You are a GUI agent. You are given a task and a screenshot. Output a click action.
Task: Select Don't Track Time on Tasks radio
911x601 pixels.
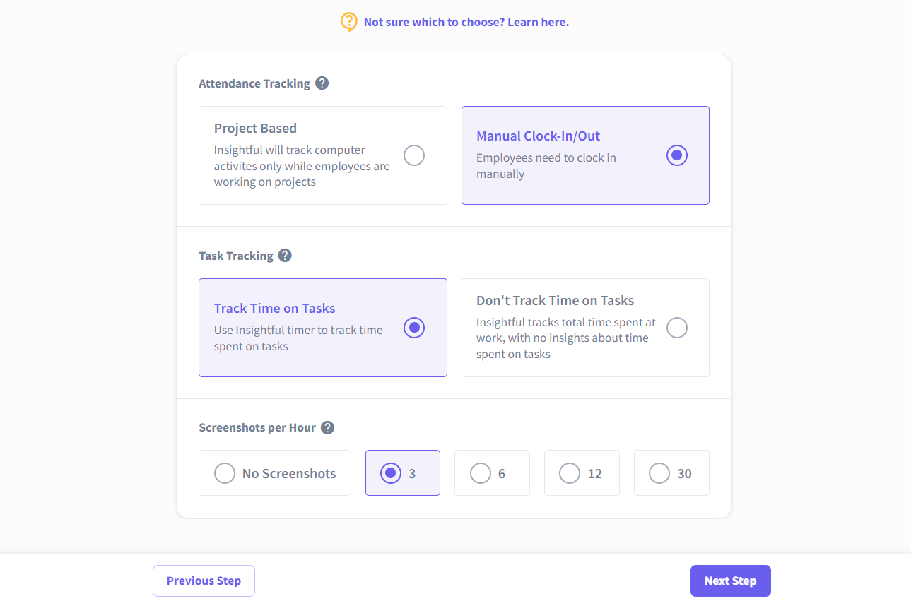(x=676, y=328)
